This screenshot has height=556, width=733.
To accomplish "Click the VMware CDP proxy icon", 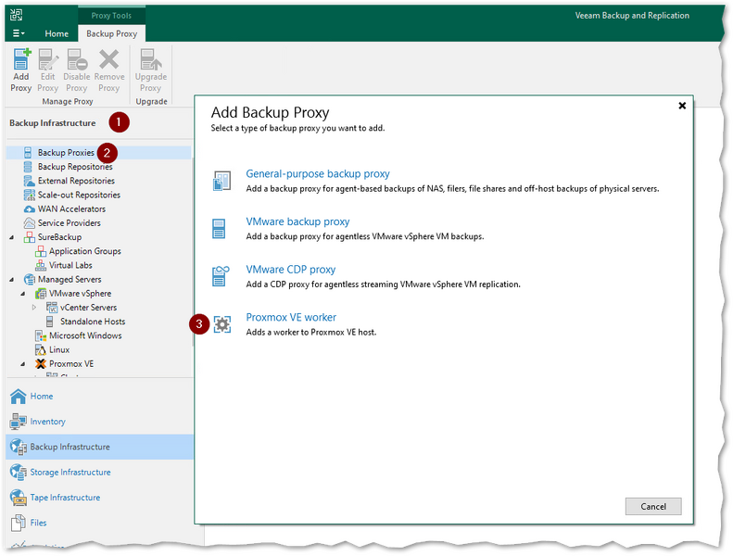I will (221, 275).
